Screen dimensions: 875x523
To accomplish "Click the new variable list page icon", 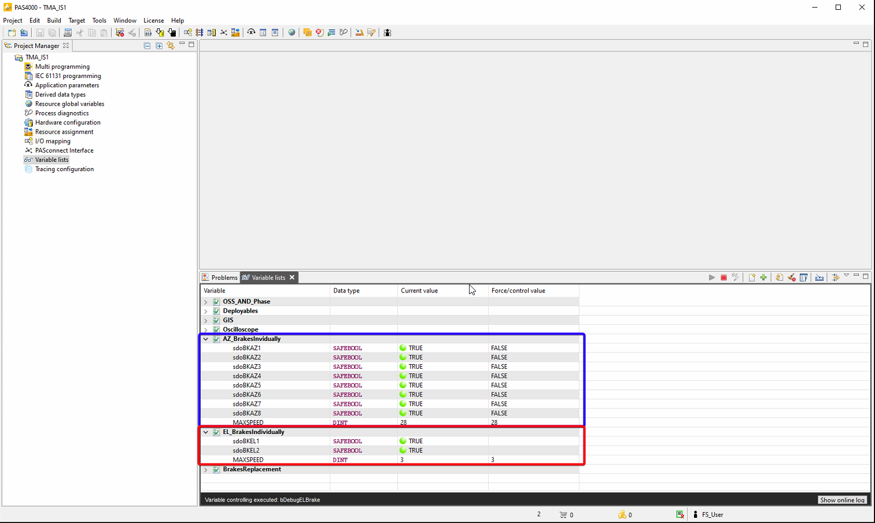I will tap(752, 277).
